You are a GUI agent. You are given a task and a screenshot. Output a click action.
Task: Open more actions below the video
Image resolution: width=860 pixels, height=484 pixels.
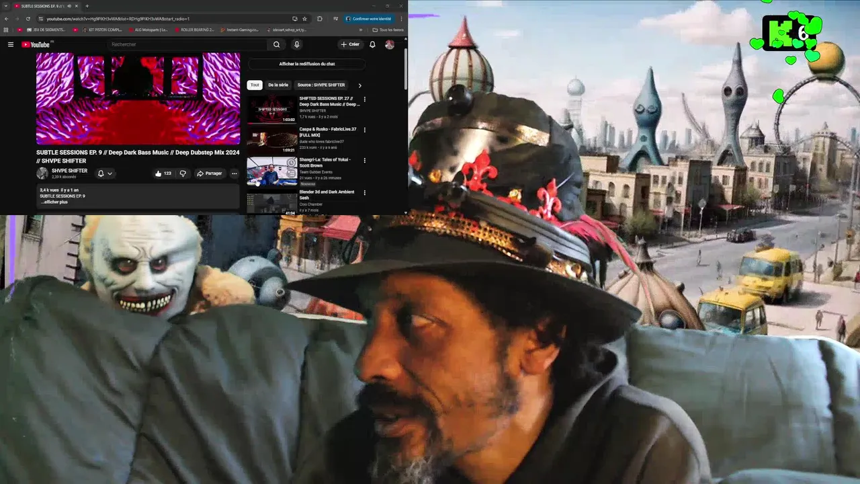(x=234, y=173)
